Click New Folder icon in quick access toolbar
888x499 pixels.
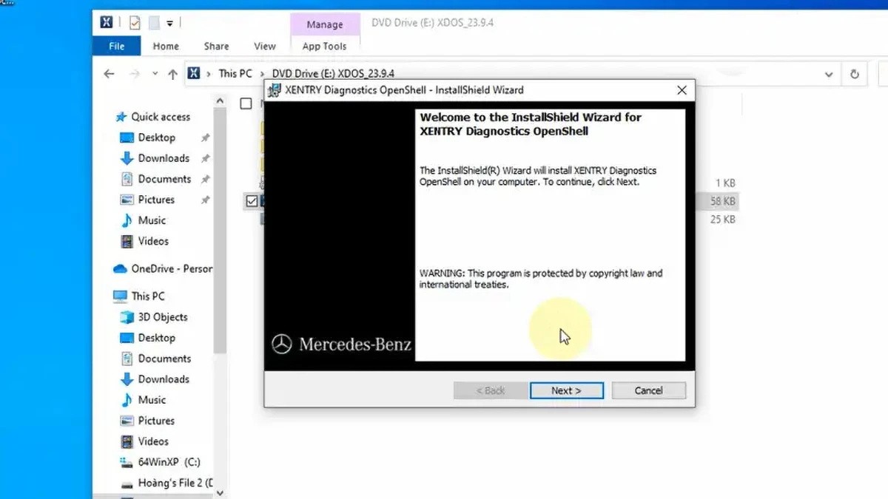154,23
